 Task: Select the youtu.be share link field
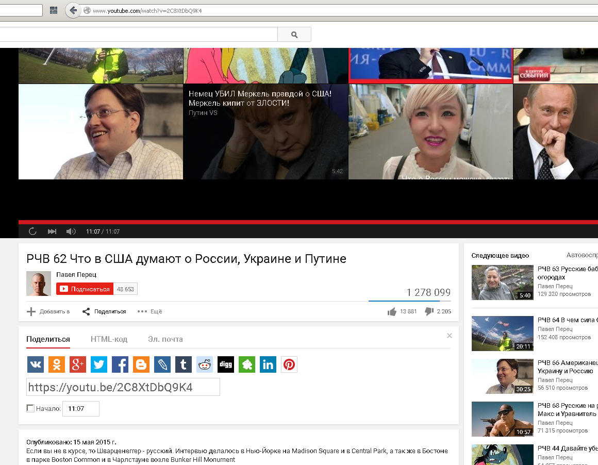coord(123,387)
